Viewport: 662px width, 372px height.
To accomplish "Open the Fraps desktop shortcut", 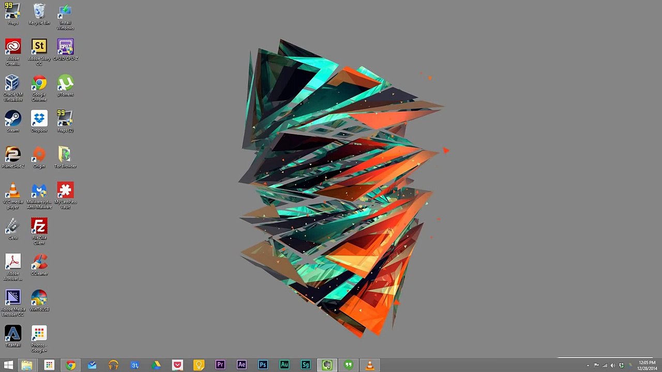I will [13, 14].
